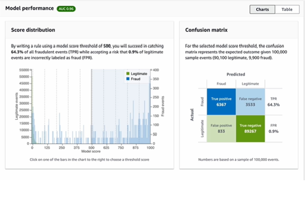Click the Confusion matrix panel heading
The height and width of the screenshot is (200, 305).
tap(206, 30)
